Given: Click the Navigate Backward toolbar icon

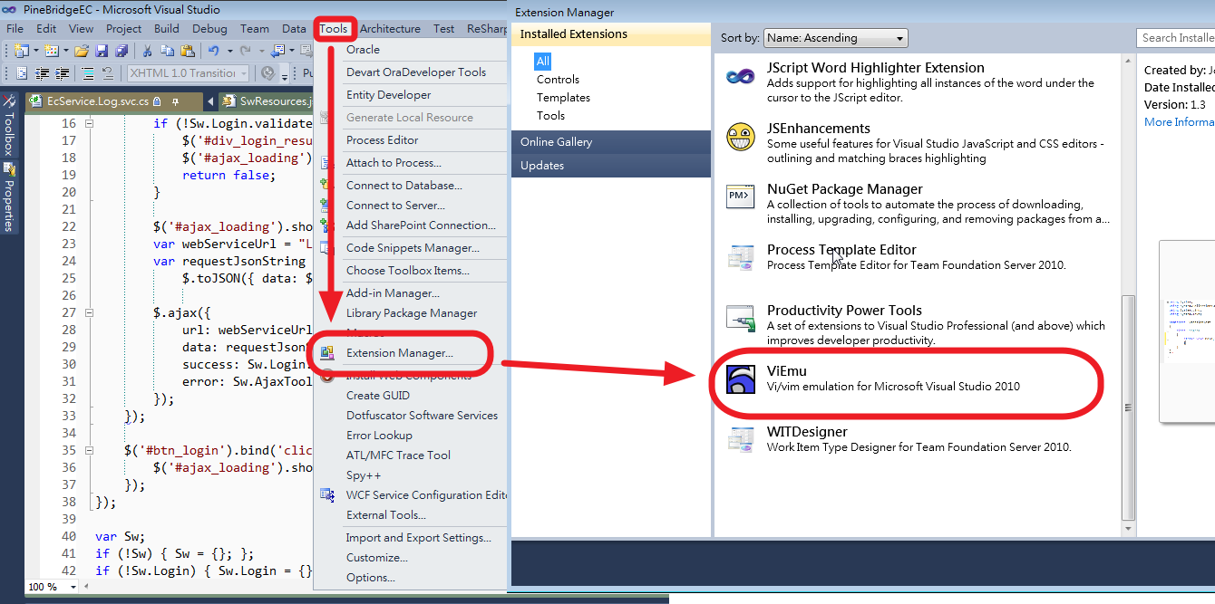Looking at the screenshot, I should point(278,51).
